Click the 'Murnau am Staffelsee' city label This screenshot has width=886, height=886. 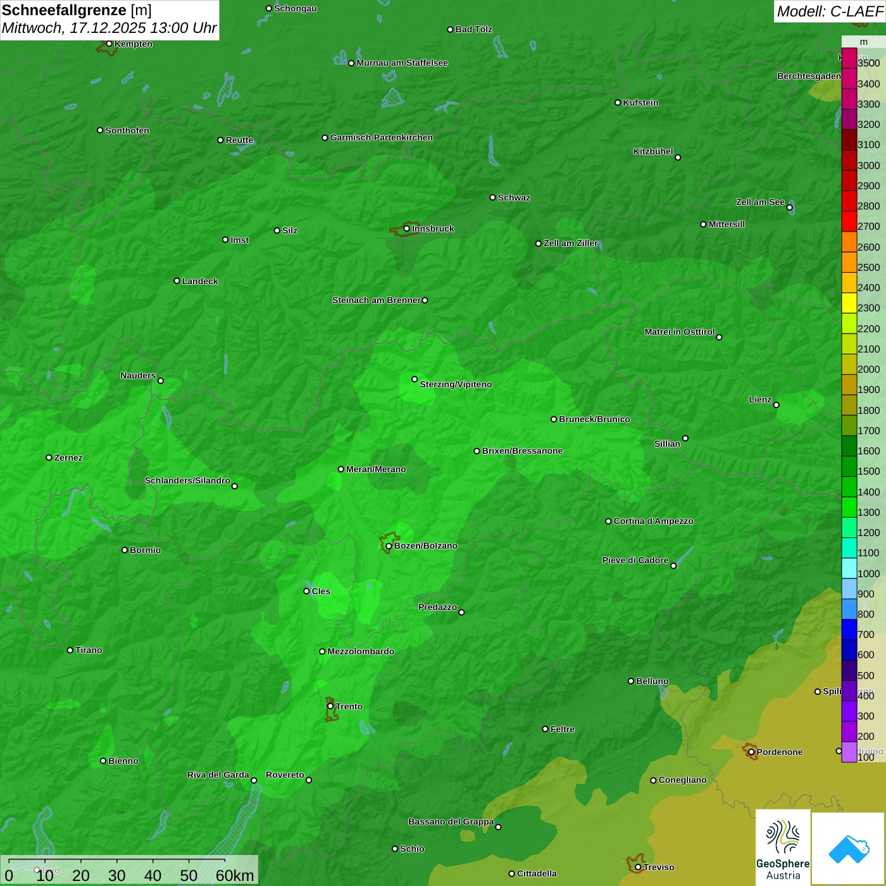(x=402, y=63)
